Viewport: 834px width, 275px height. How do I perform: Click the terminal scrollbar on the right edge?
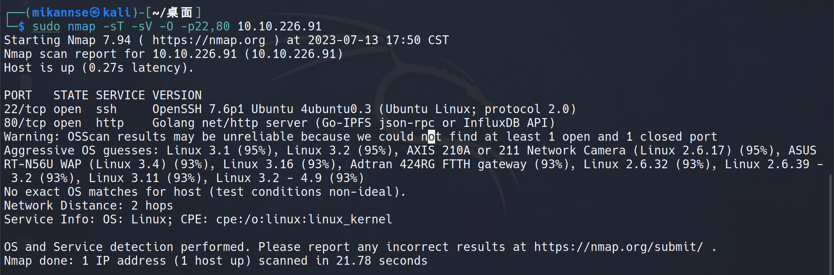[830, 223]
